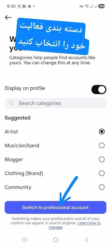Tap the Wi-Fi icon in status bar

(87, 6)
